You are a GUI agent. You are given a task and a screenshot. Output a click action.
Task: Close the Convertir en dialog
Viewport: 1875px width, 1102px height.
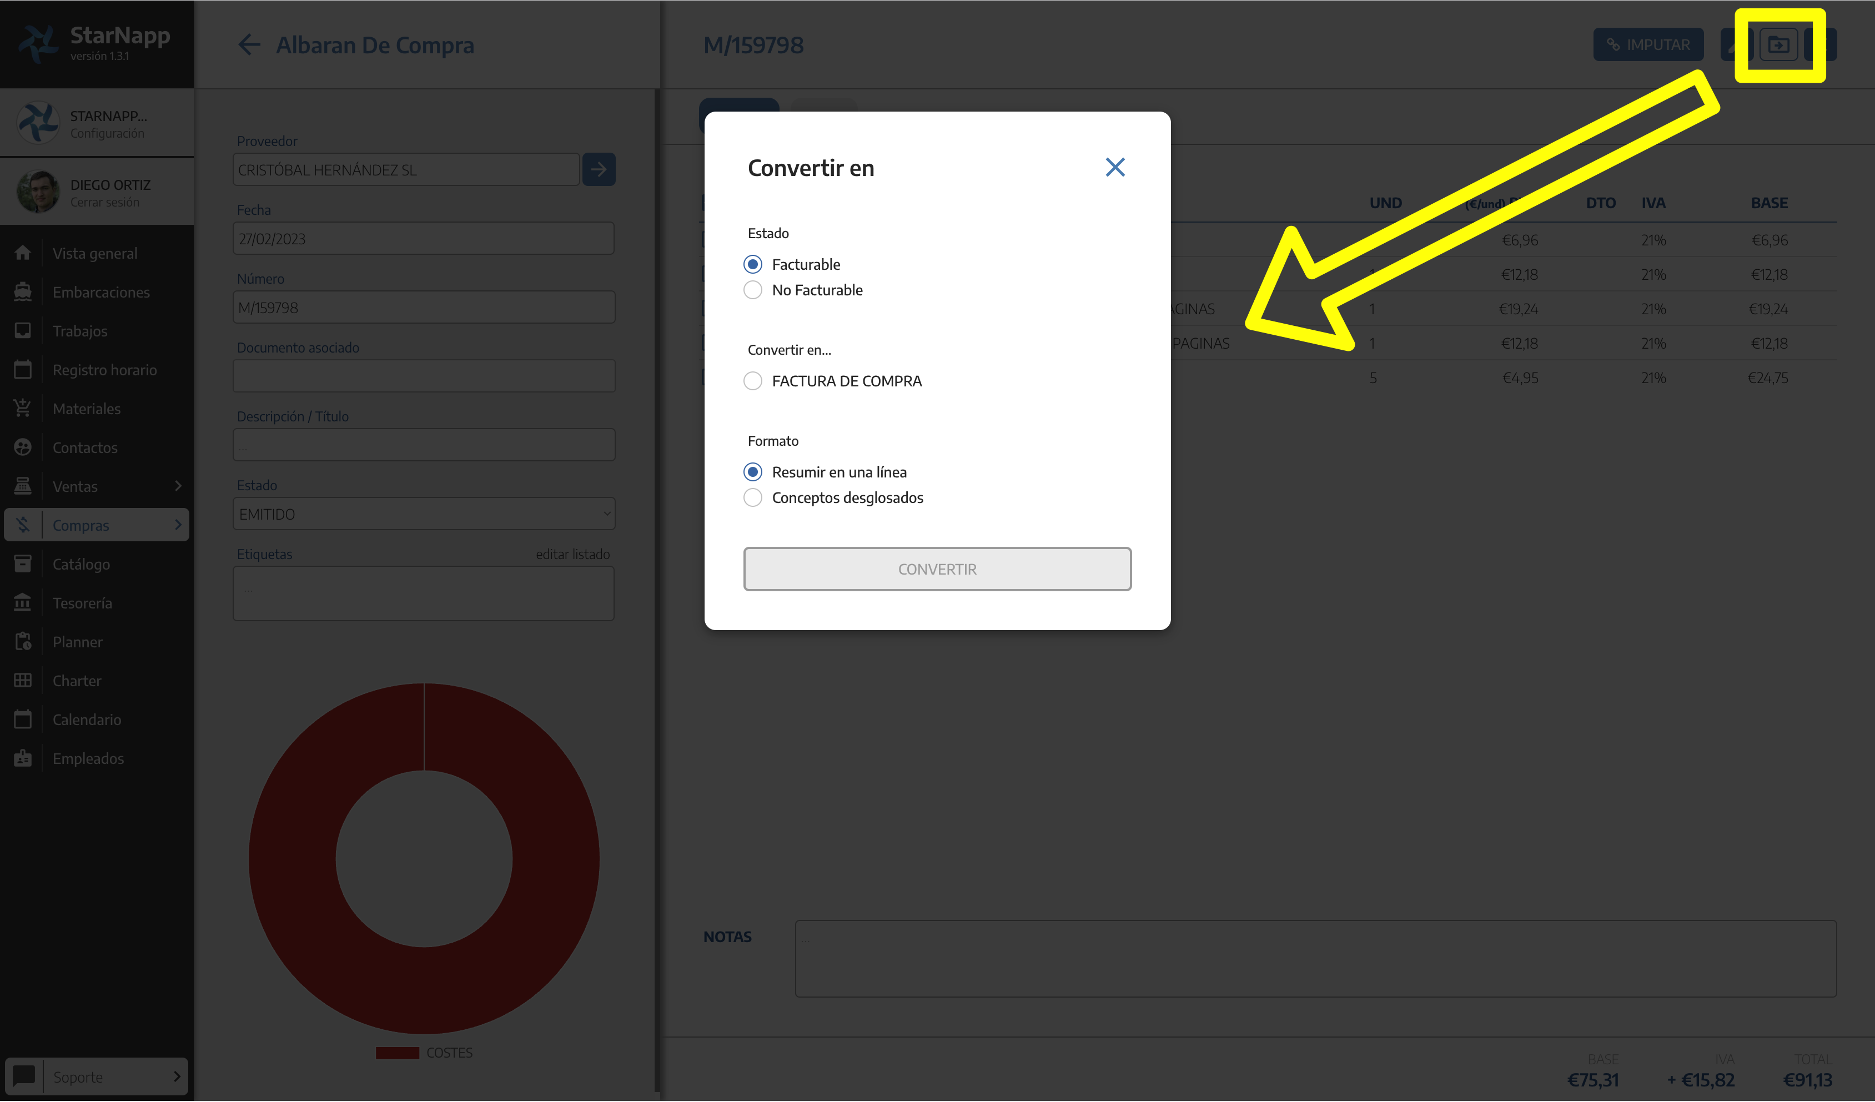point(1114,168)
